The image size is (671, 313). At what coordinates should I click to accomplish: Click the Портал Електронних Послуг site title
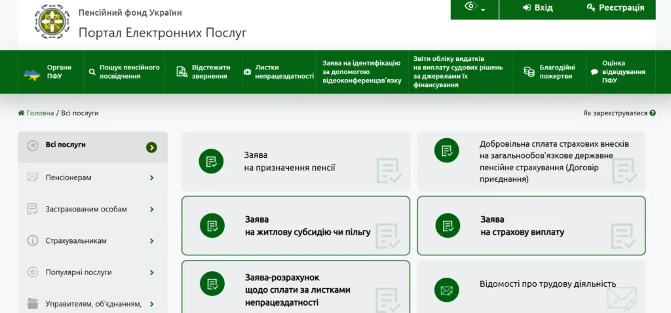(x=163, y=33)
